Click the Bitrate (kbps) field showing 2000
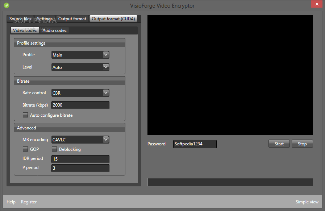Image resolution: width=325 pixels, height=211 pixels. pos(80,105)
